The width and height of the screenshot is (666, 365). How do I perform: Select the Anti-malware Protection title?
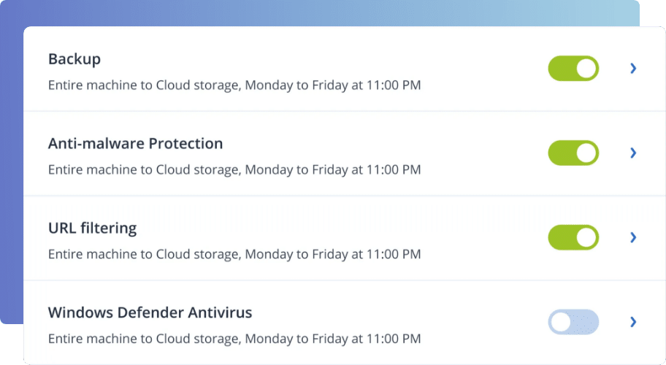click(135, 144)
